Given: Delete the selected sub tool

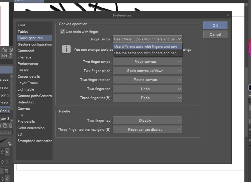Looking at the screenshot, I should (x=10, y=125).
